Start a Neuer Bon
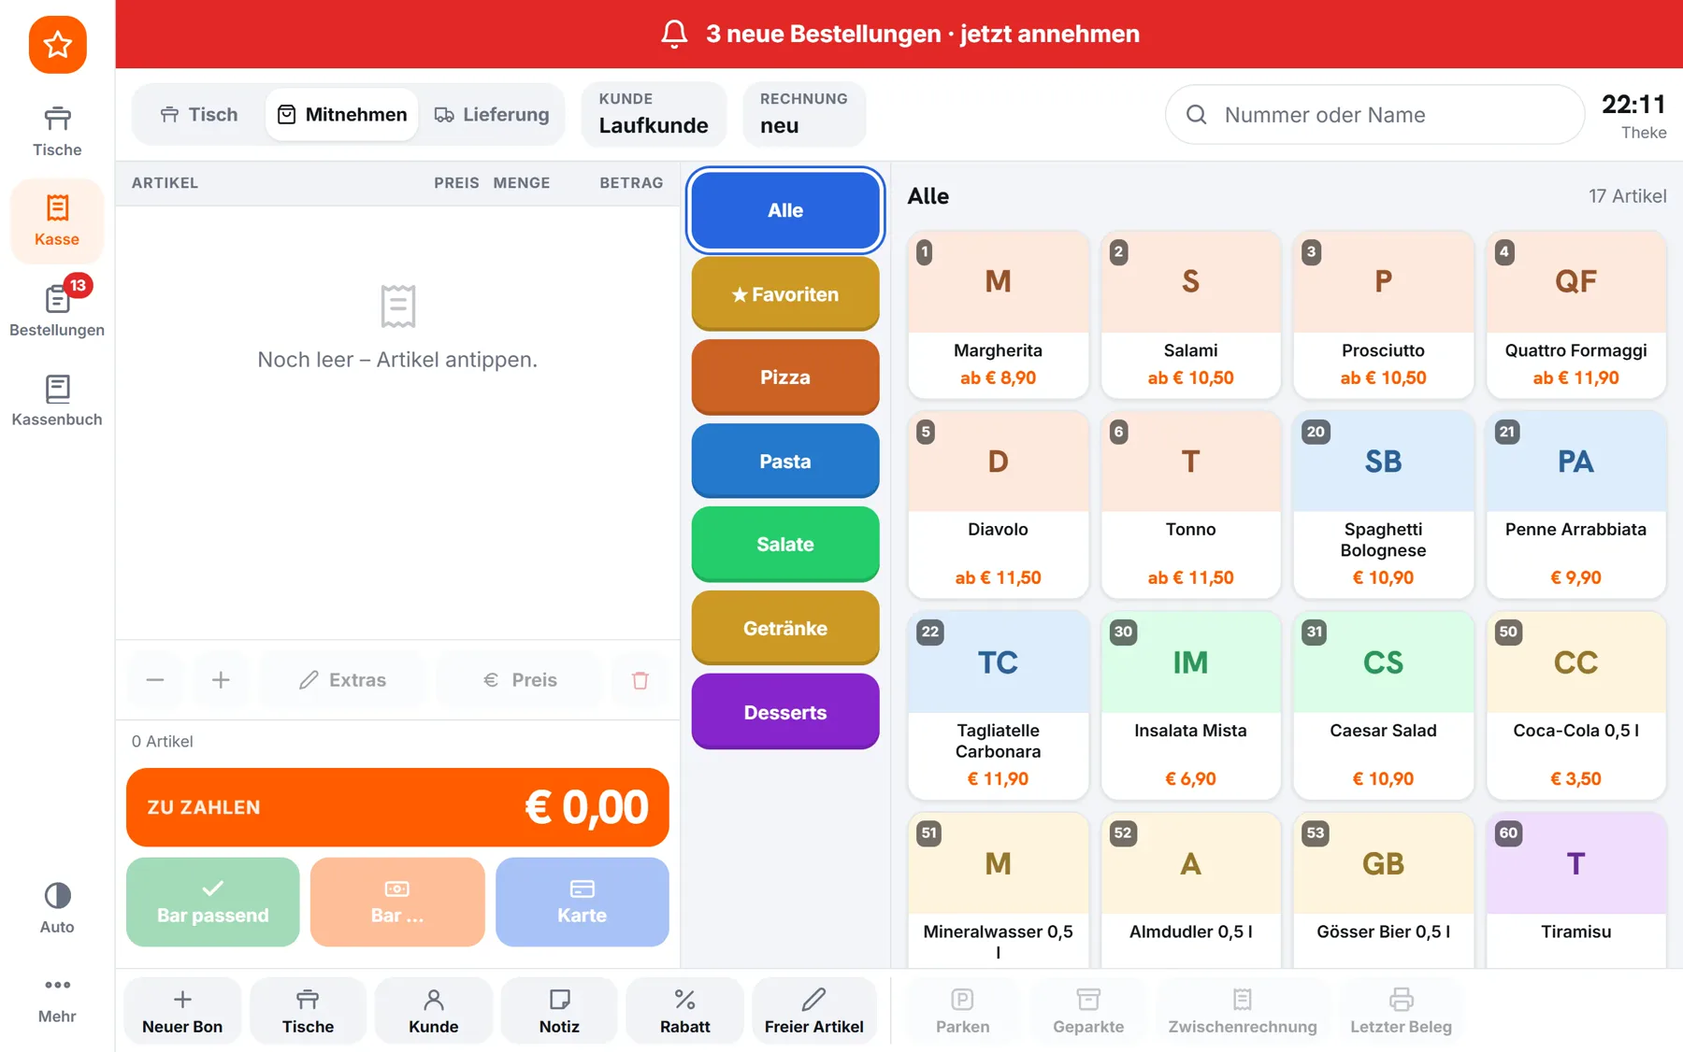The width and height of the screenshot is (1683, 1052). [182, 1011]
